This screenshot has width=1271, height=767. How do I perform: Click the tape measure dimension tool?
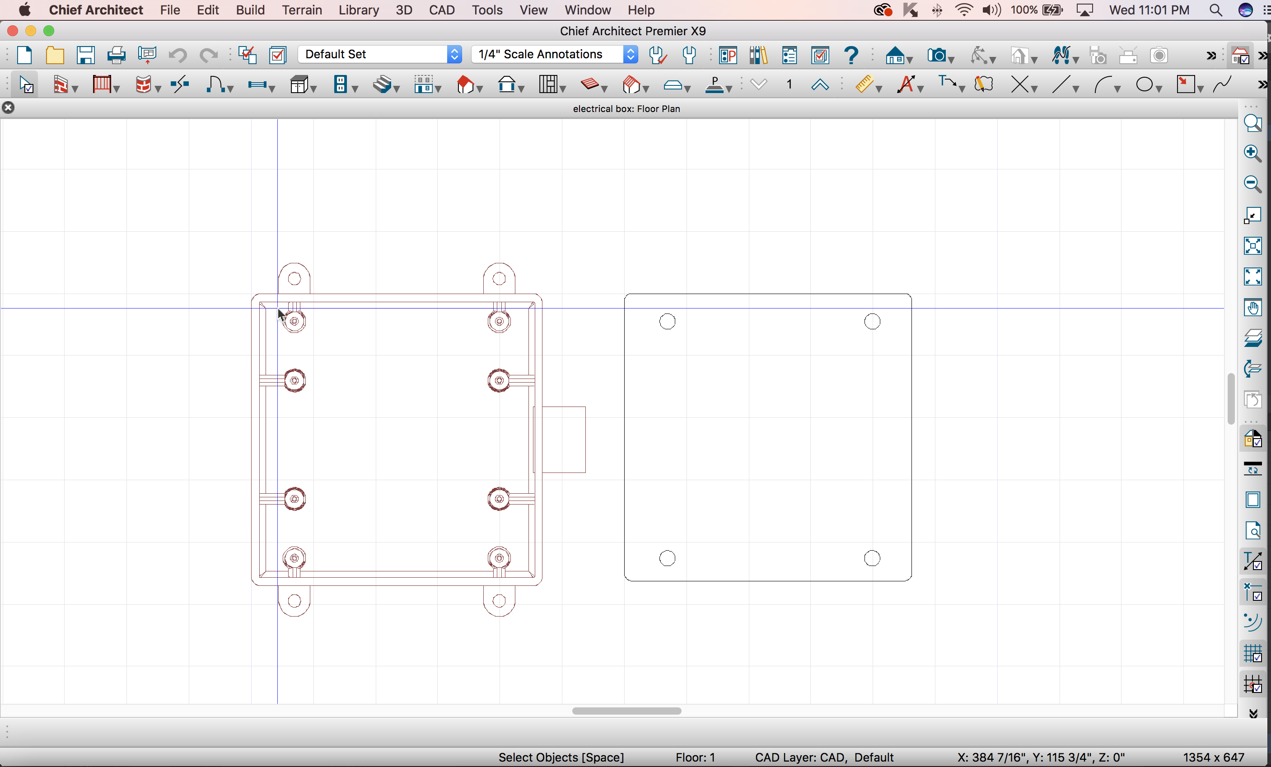[864, 84]
